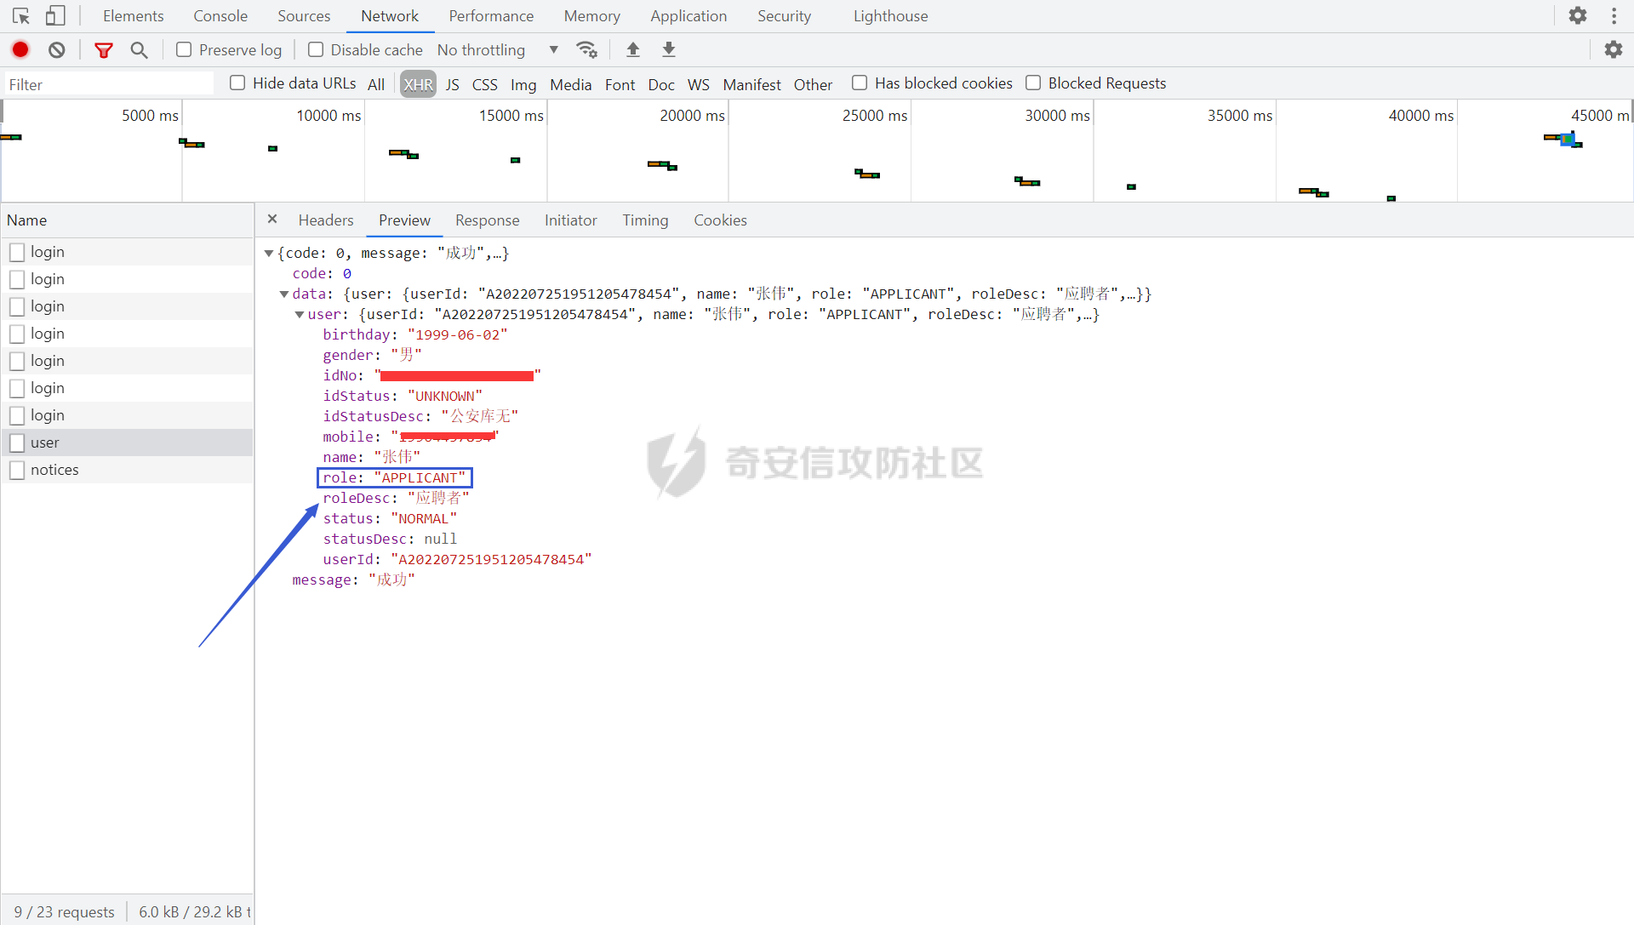Click the timeline bar near 20000 ms

coord(662,165)
